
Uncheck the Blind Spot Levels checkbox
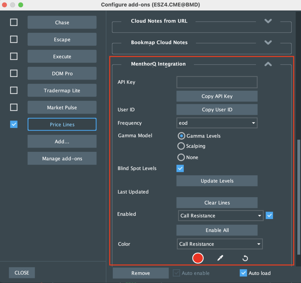(x=180, y=168)
